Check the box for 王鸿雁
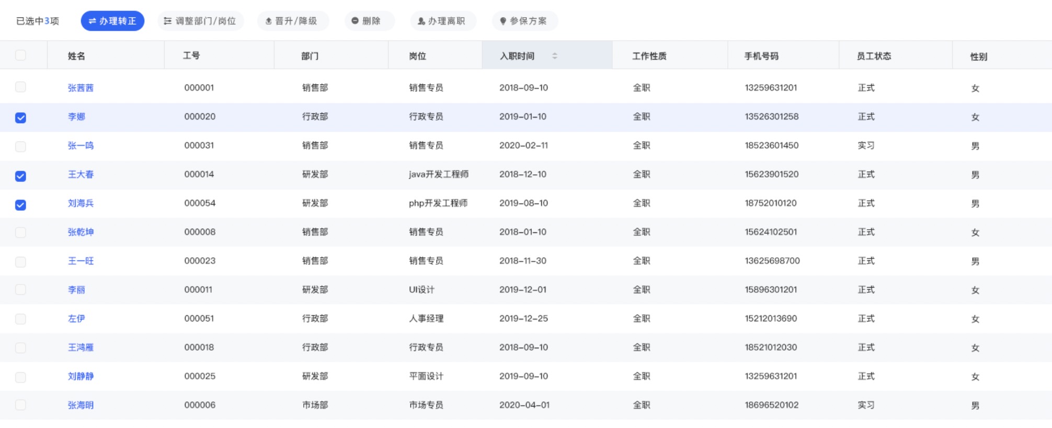The image size is (1052, 428). tap(20, 348)
